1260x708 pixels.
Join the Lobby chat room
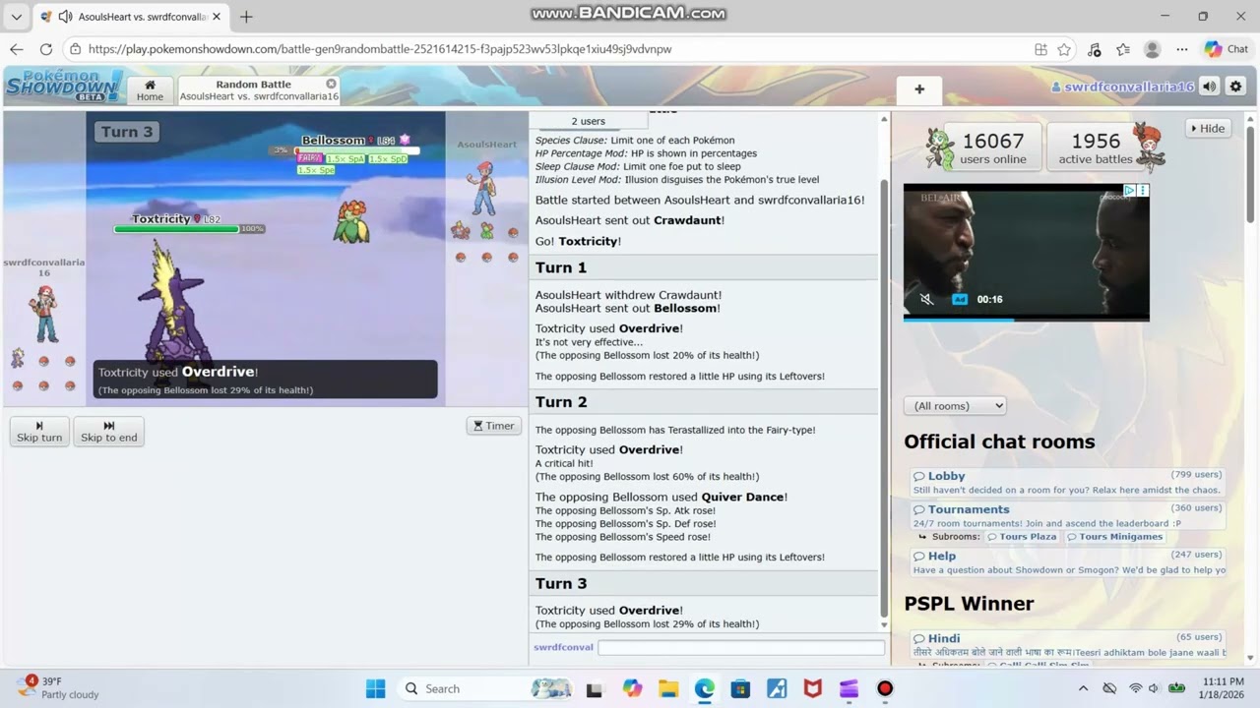point(1068,482)
